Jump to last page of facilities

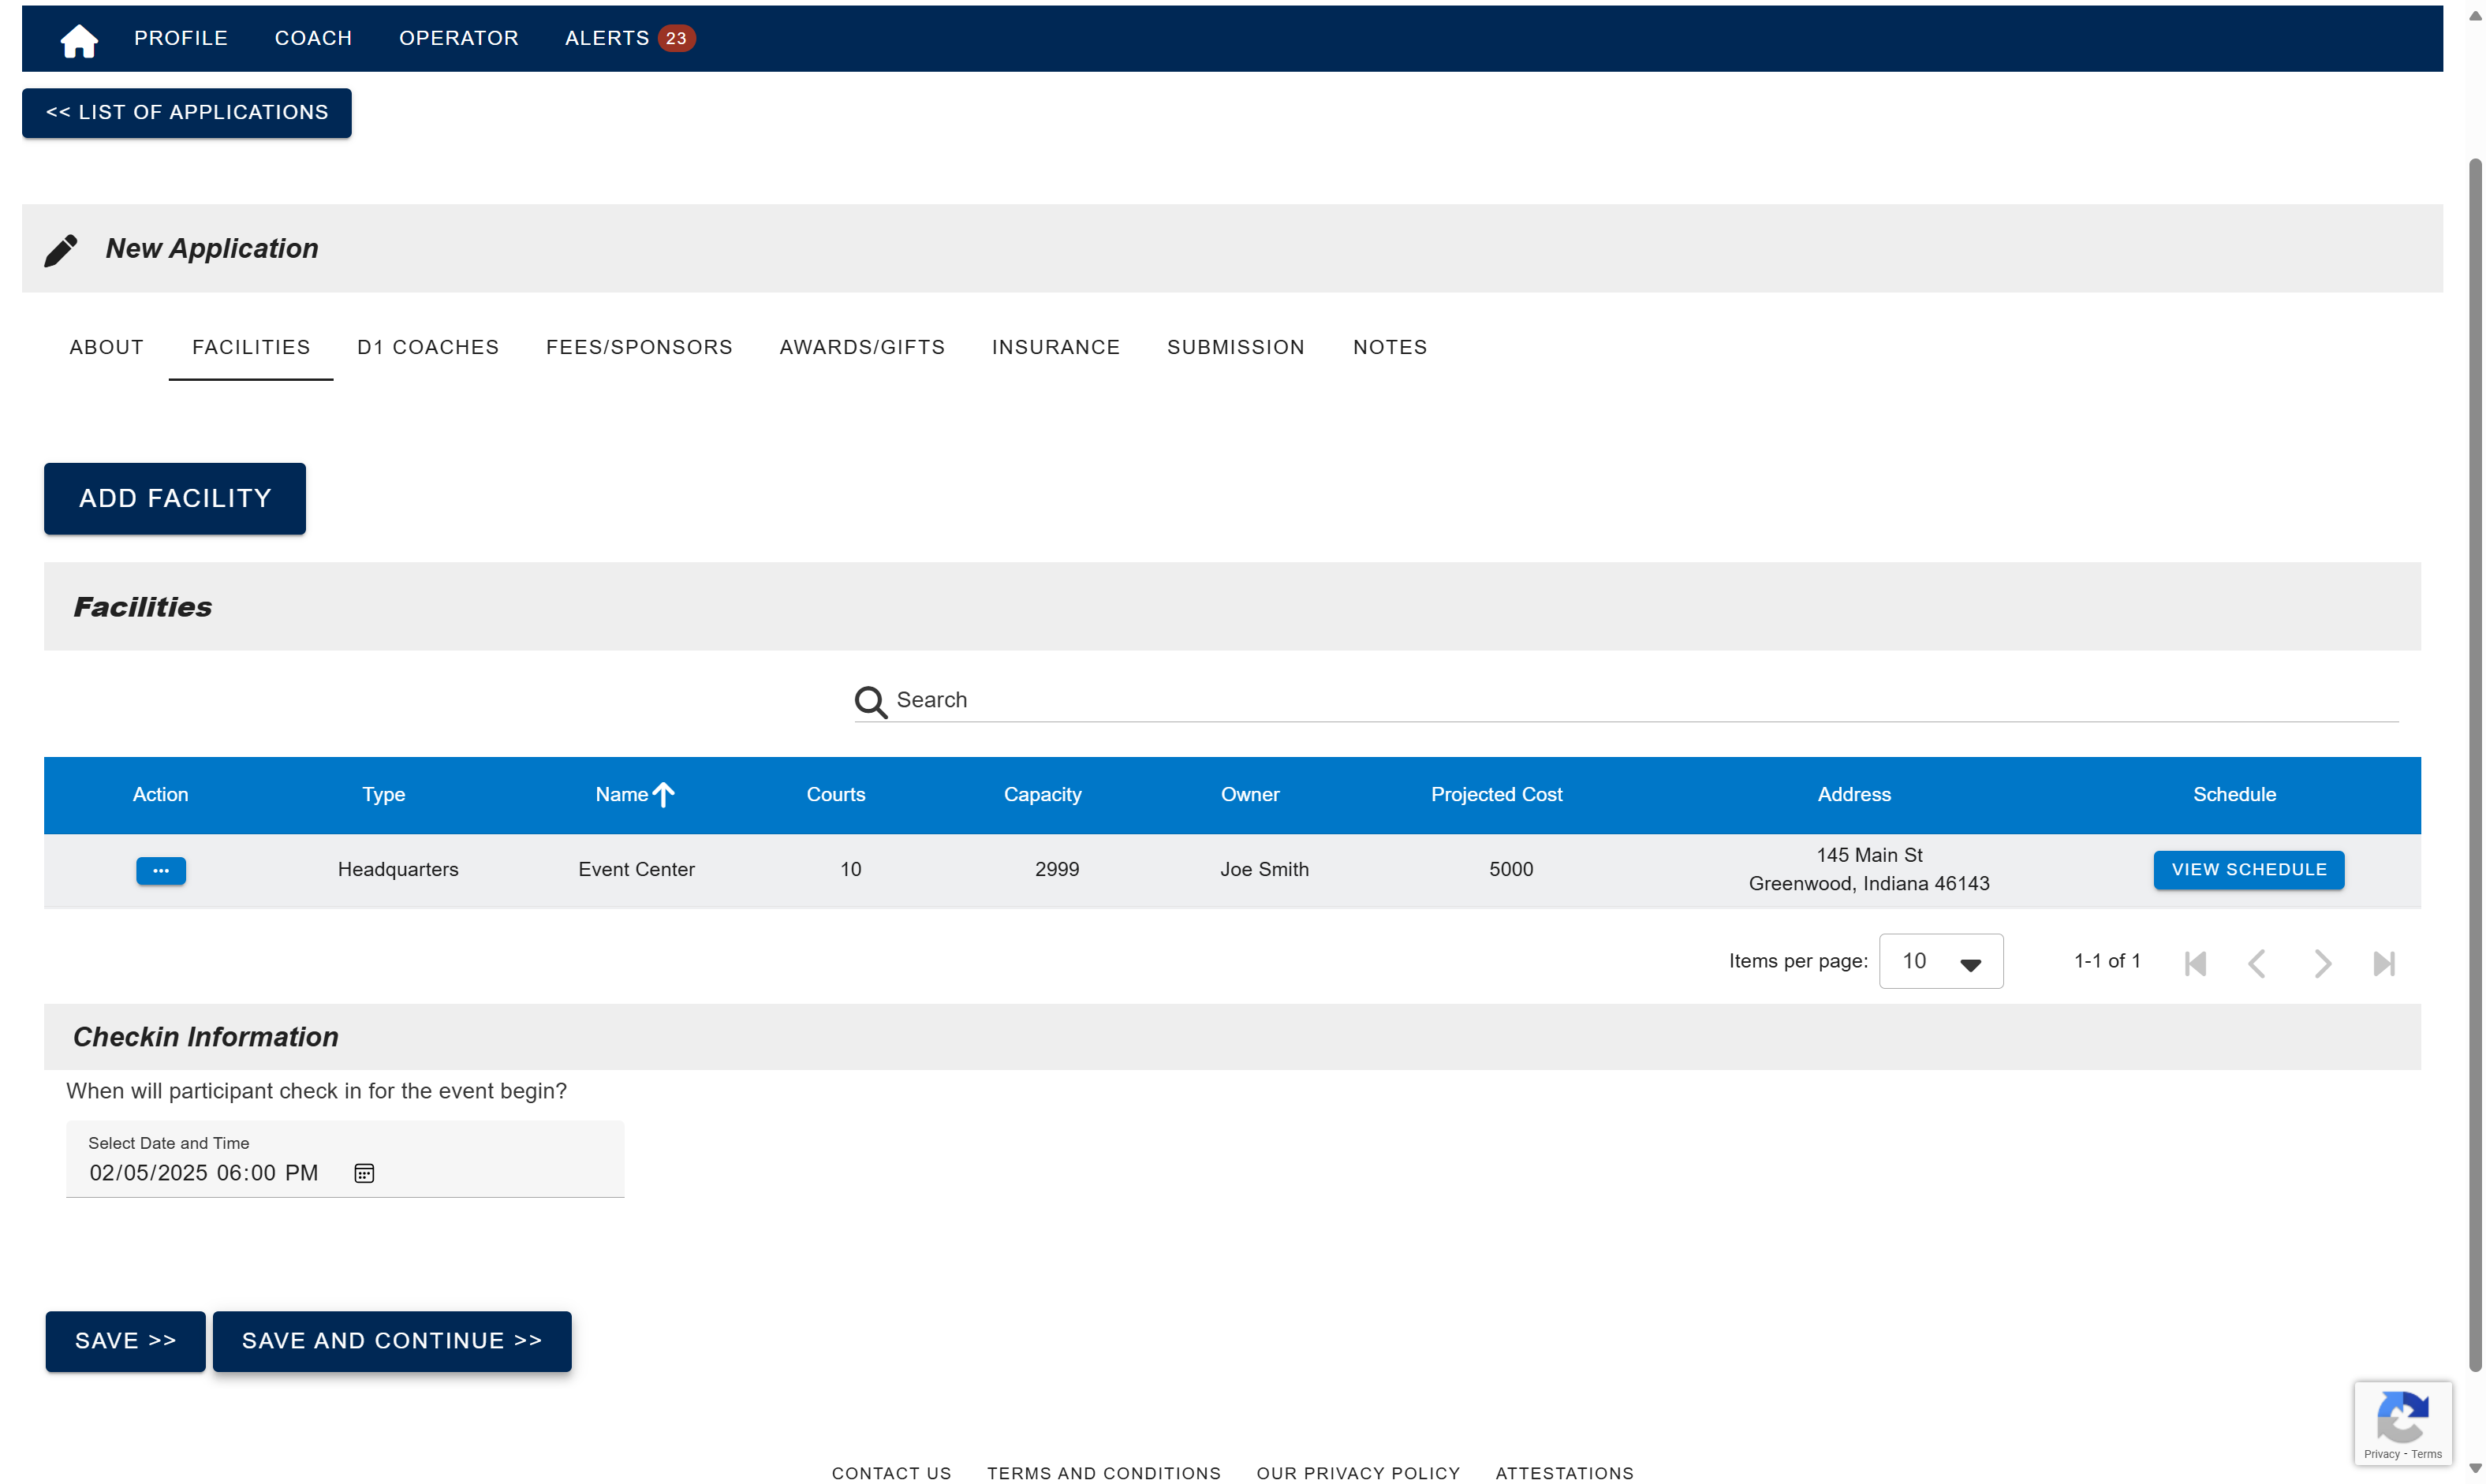2384,963
